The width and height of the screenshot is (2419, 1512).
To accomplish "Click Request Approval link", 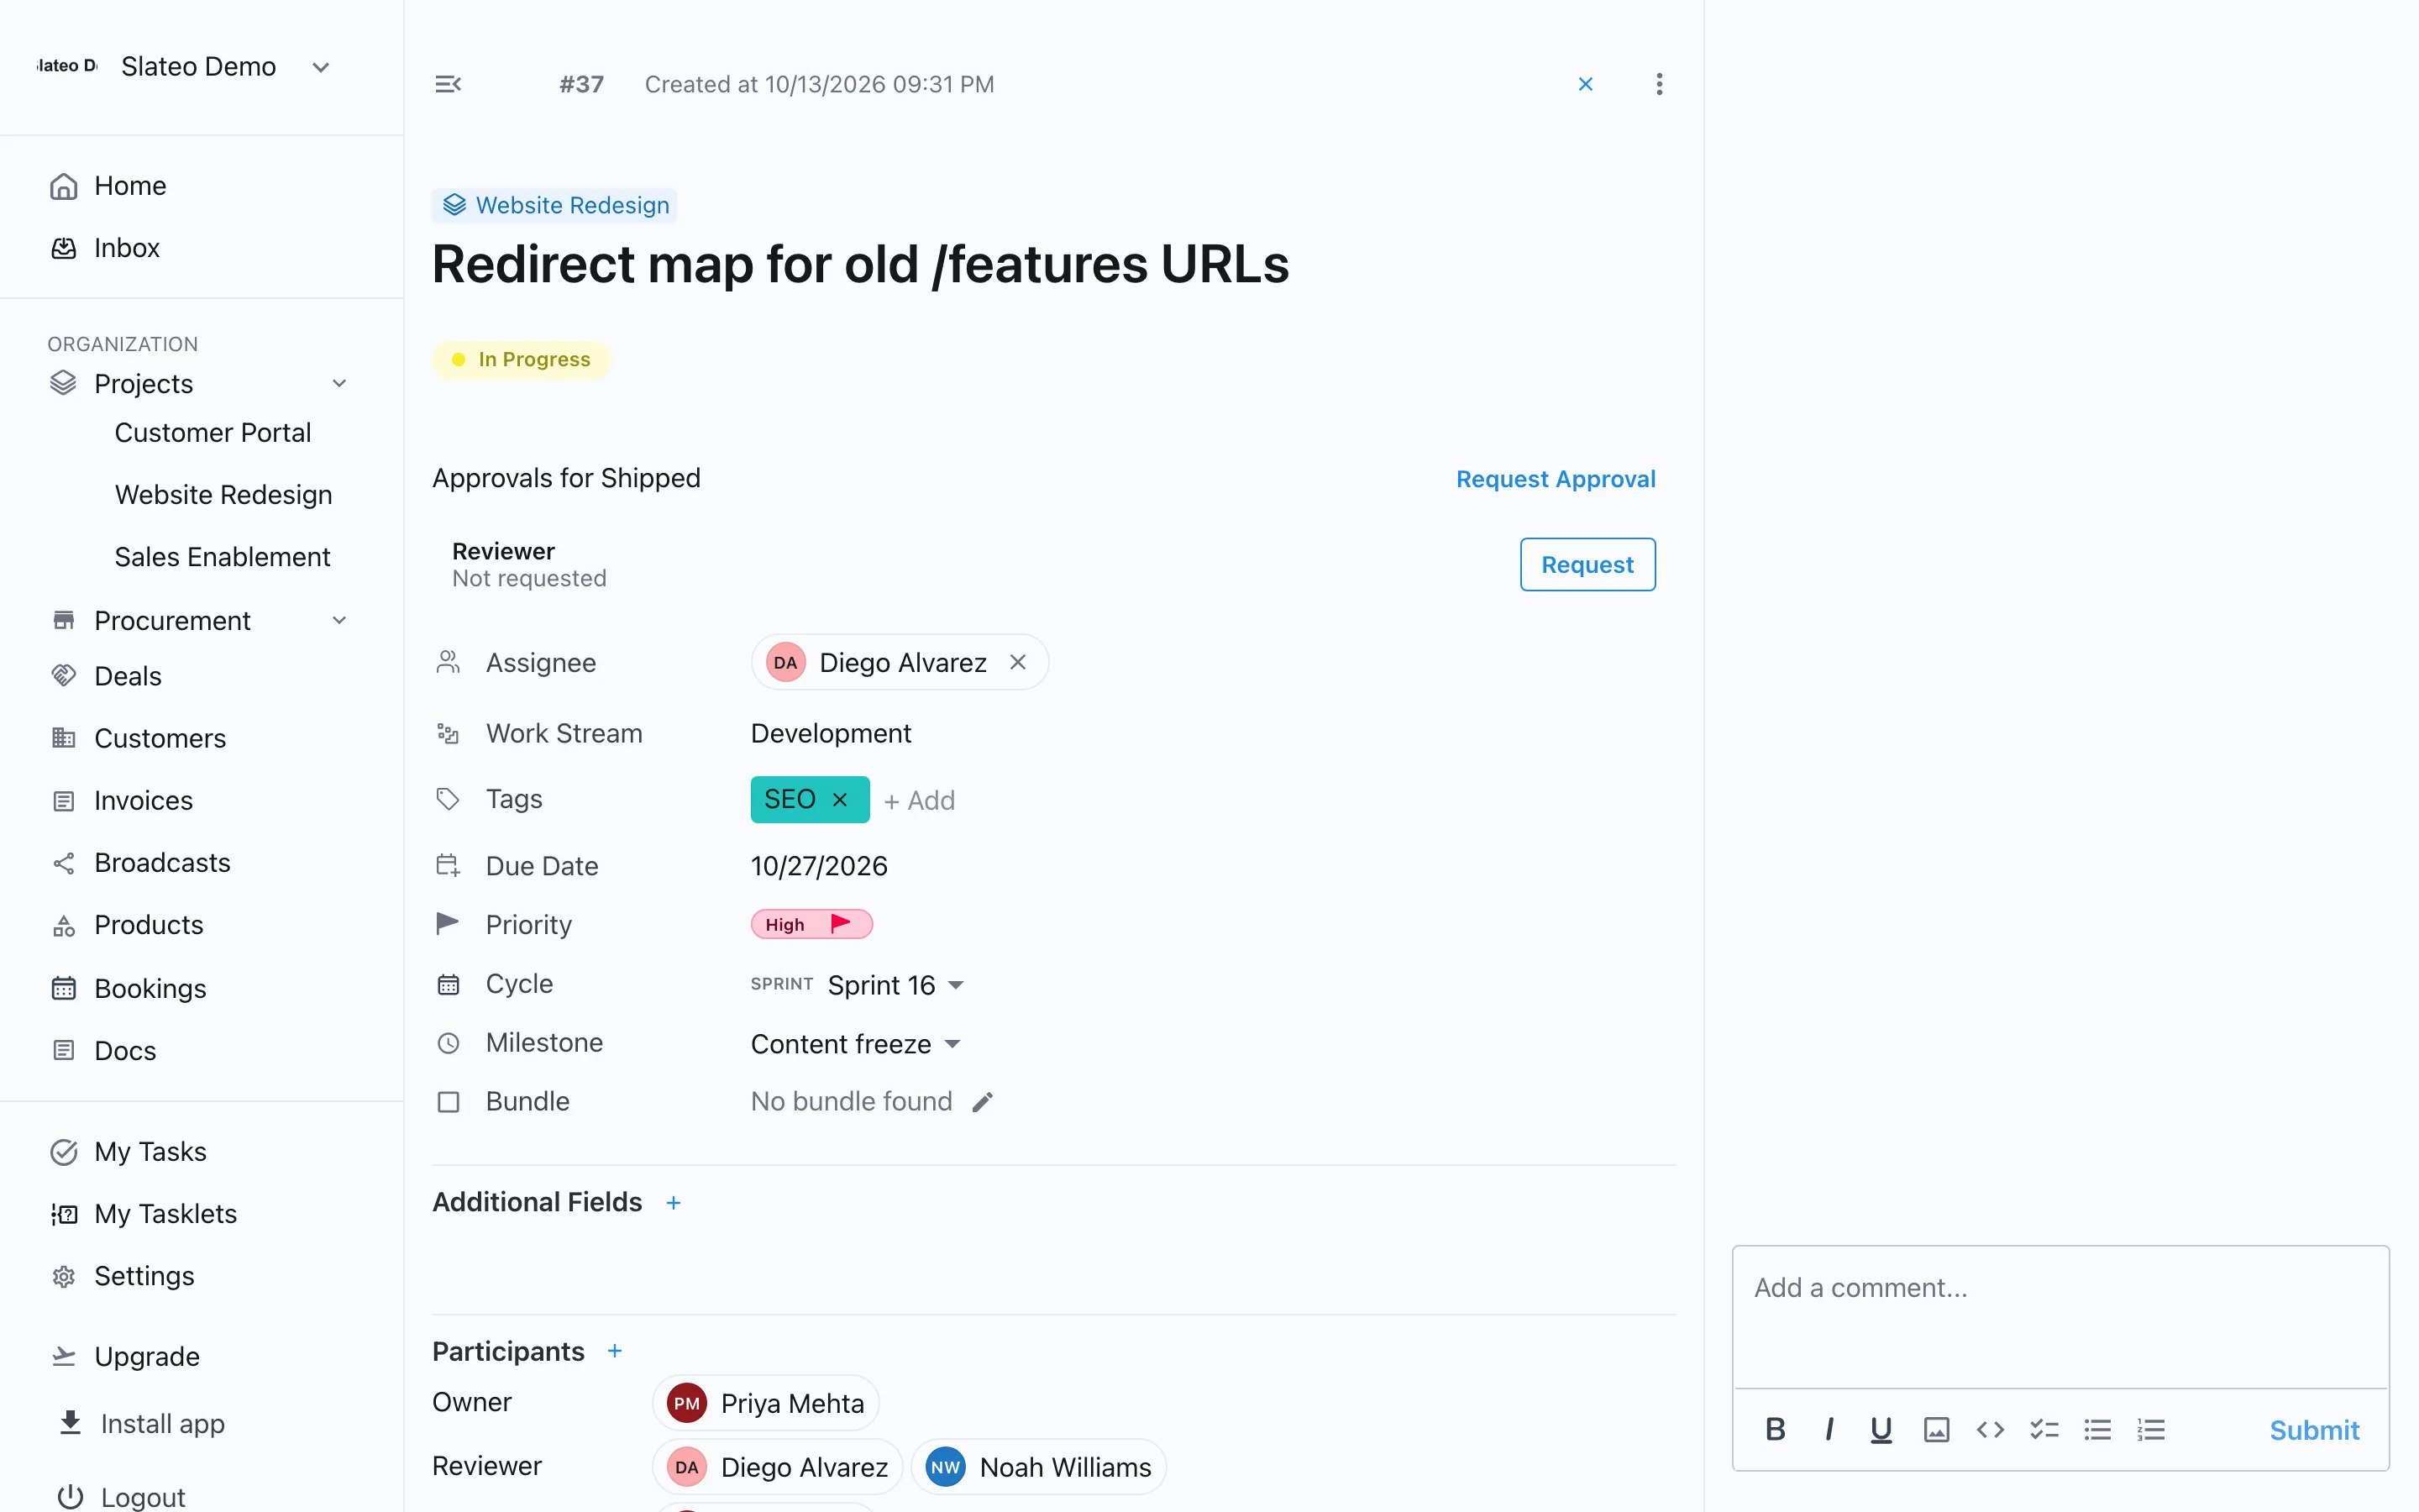I will tap(1556, 479).
